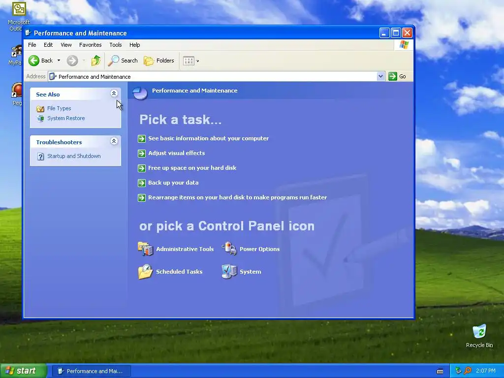Click the 2:07 PM system clock
The height and width of the screenshot is (378, 504).
point(486,371)
